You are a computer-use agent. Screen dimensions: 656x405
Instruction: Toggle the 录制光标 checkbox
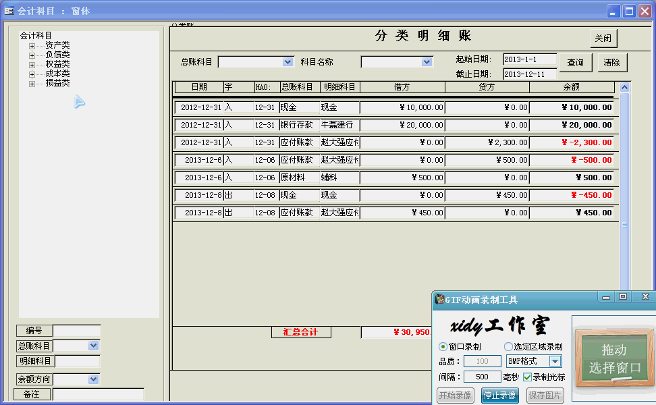click(527, 377)
